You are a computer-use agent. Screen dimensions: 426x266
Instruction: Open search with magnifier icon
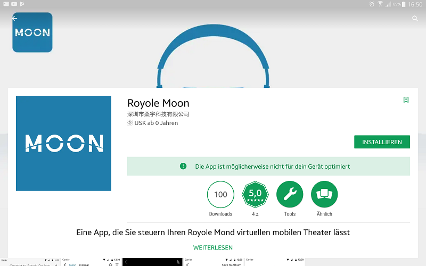[x=415, y=19]
